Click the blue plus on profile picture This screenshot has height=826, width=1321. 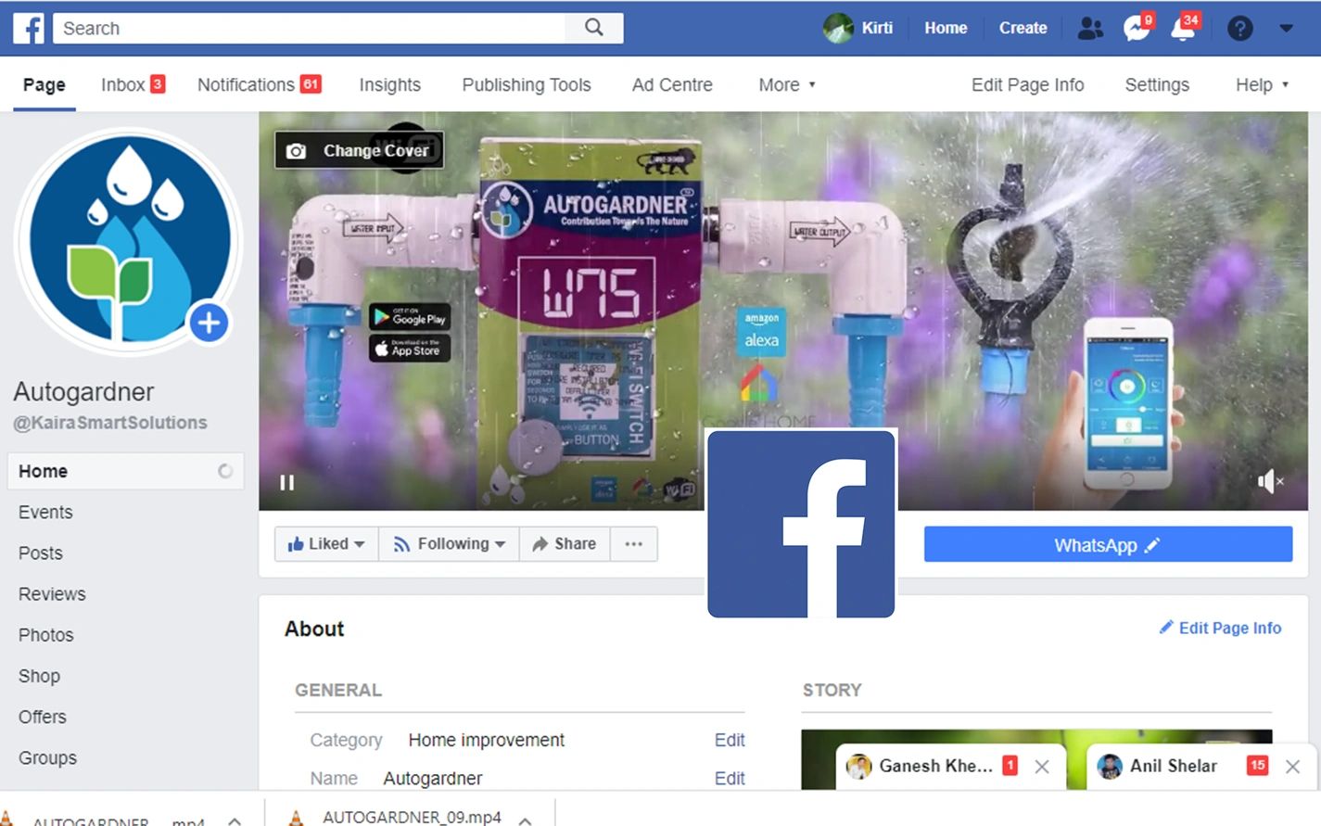tap(209, 323)
